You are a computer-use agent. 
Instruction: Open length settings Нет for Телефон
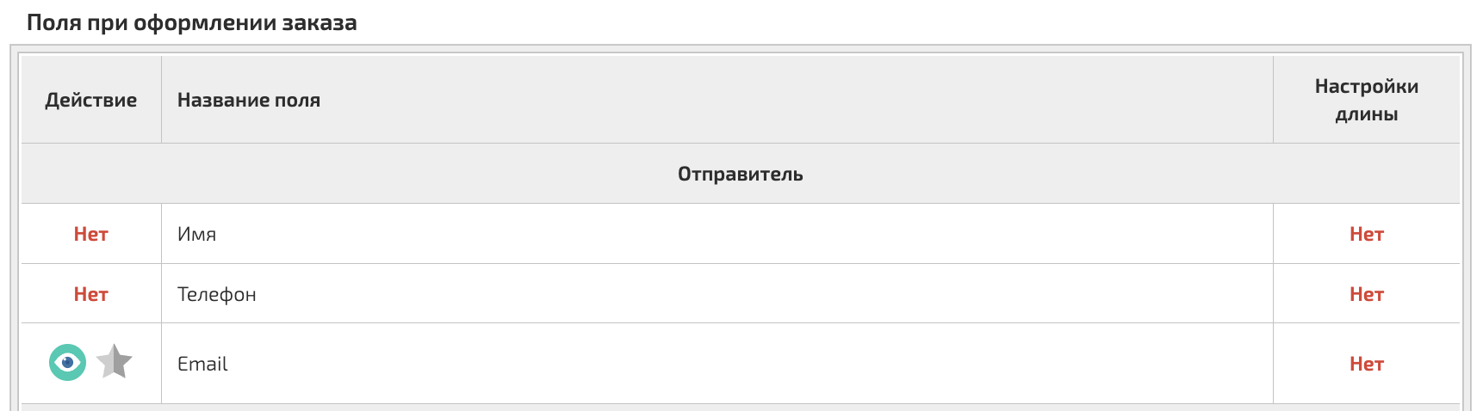1366,294
